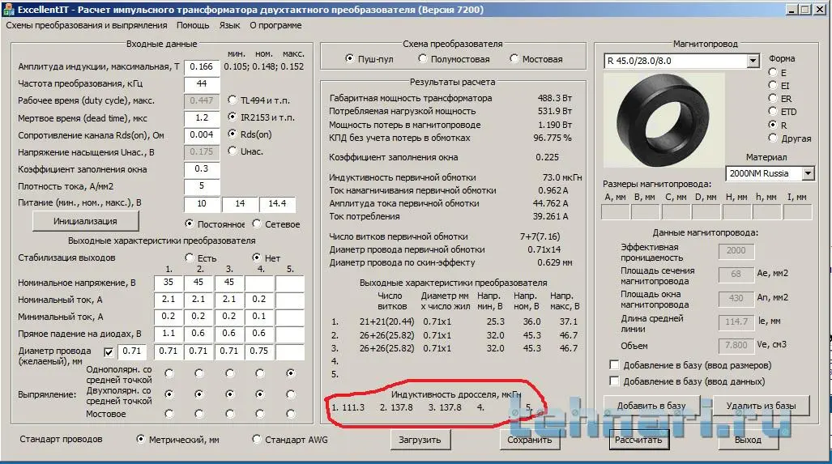Click the primary winding turns value 7+7(7.16)
The width and height of the screenshot is (832, 464).
[x=540, y=236]
